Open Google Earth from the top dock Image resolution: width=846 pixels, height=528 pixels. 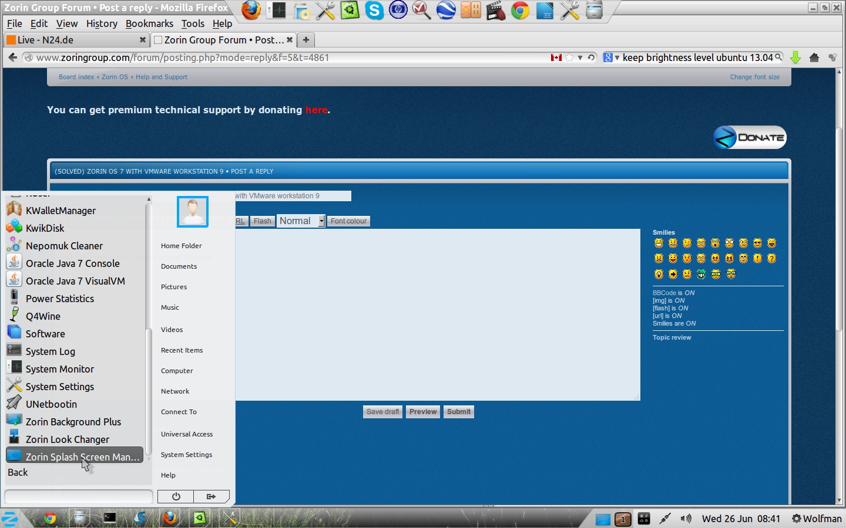(x=446, y=11)
